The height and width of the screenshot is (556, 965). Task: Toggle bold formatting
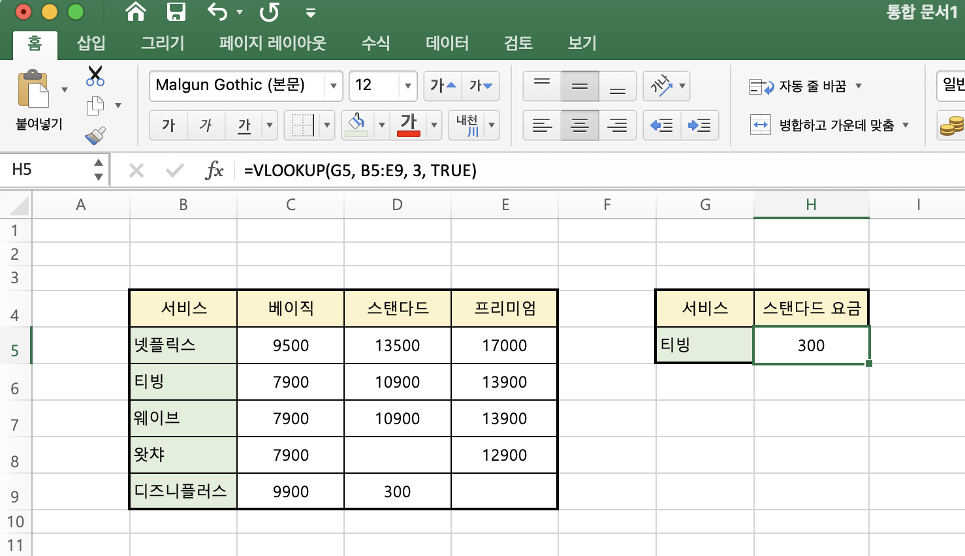[168, 125]
